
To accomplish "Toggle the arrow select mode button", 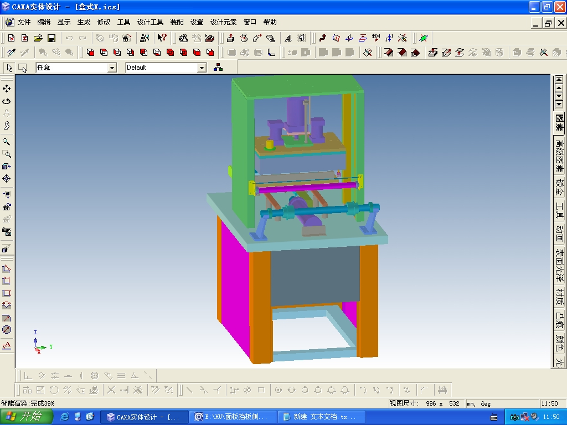I will (x=9, y=68).
